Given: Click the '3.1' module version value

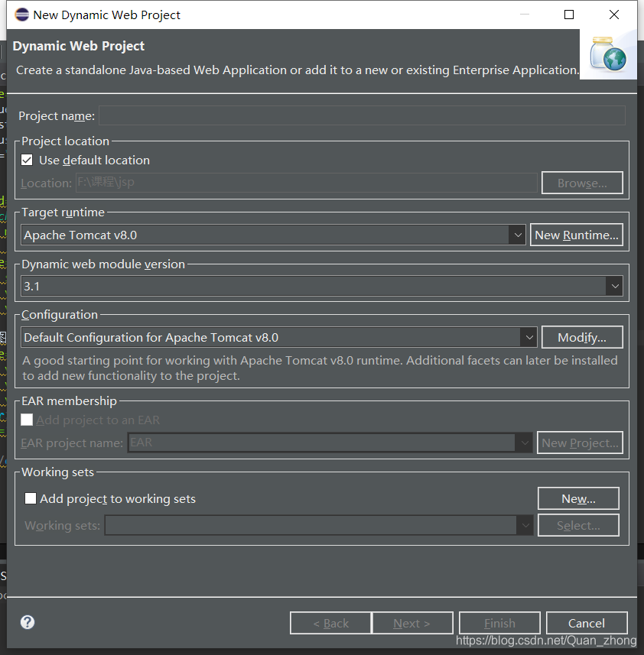Looking at the screenshot, I should point(32,286).
